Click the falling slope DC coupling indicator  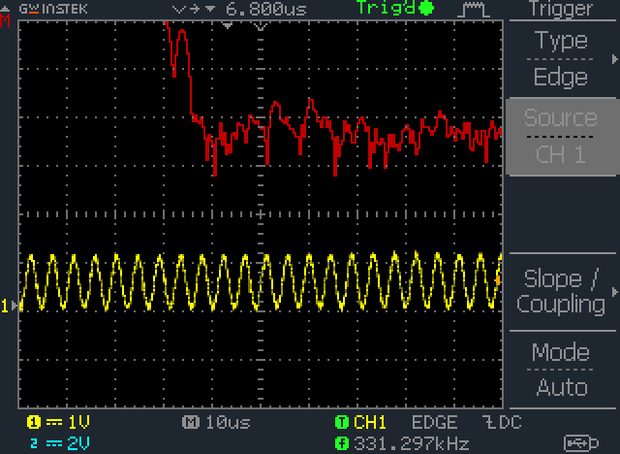click(502, 422)
